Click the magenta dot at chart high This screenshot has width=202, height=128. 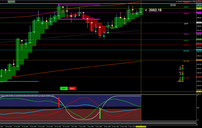click(x=59, y=5)
